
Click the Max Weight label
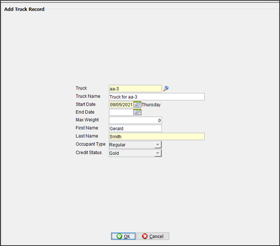coord(87,120)
